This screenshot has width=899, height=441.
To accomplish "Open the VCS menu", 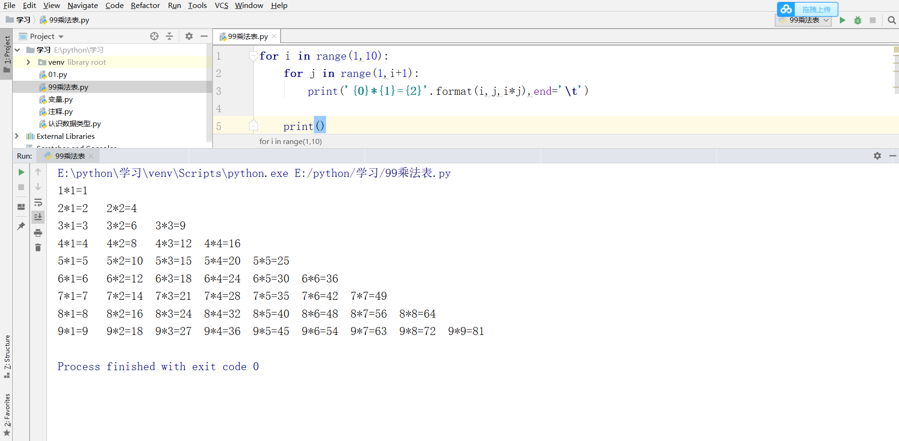I will coord(221,5).
